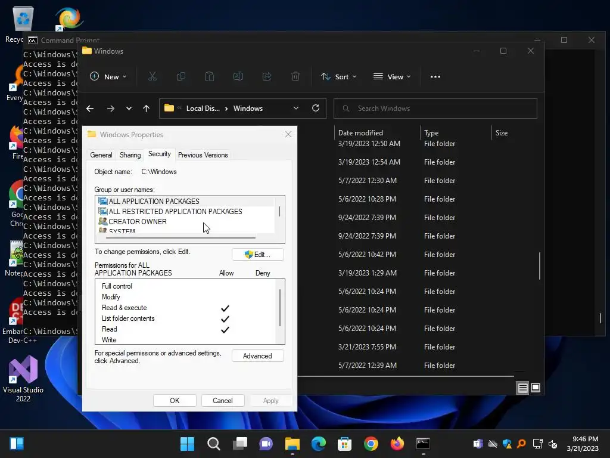Click the Advanced button
The height and width of the screenshot is (458, 610).
257,356
